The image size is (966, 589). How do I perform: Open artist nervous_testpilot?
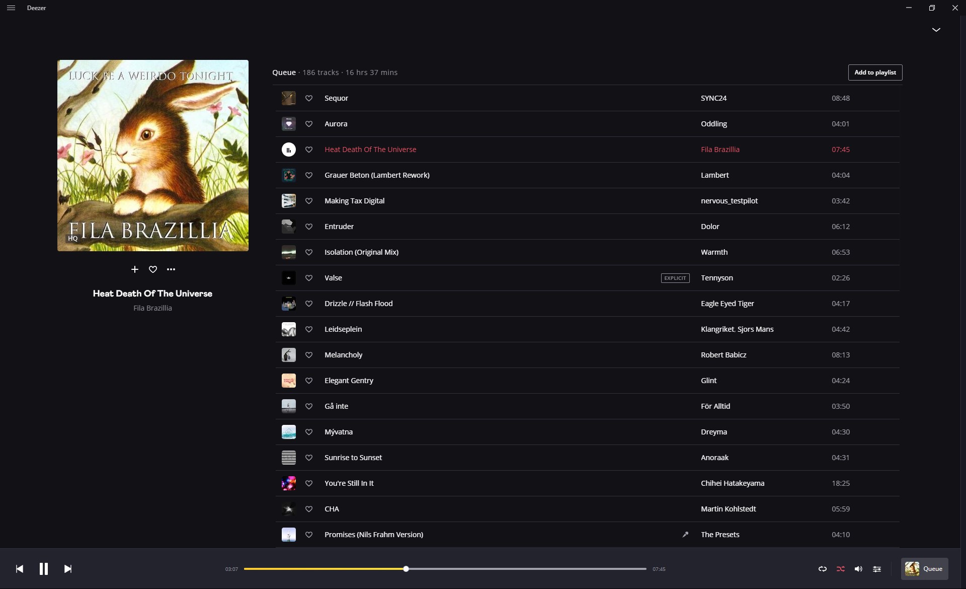[x=729, y=201]
